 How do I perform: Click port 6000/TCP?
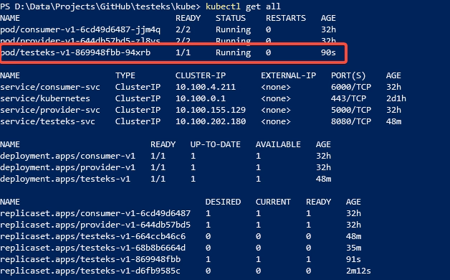pyautogui.click(x=351, y=87)
